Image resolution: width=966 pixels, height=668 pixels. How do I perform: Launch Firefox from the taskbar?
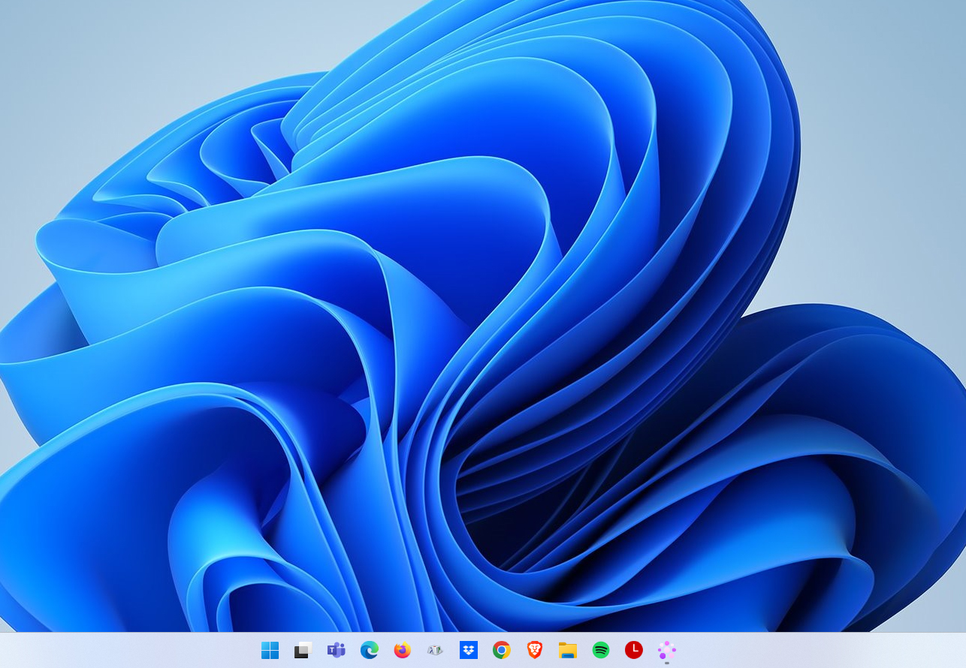click(x=402, y=650)
